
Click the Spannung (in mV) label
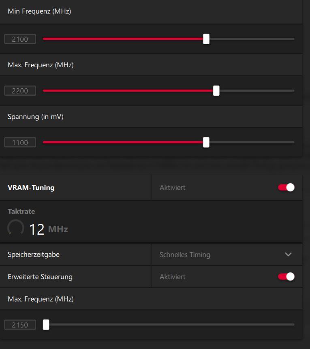(x=36, y=117)
